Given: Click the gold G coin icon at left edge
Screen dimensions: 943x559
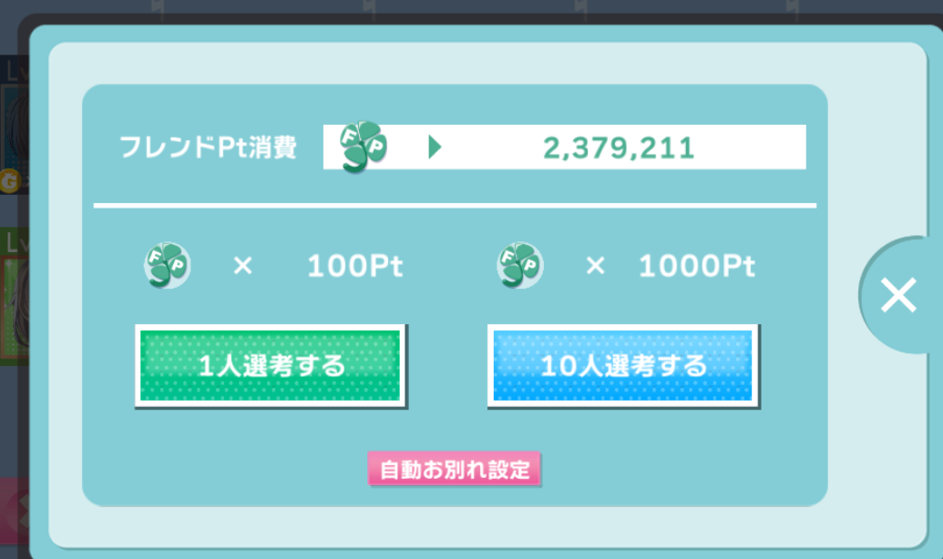Looking at the screenshot, I should pos(10,181).
